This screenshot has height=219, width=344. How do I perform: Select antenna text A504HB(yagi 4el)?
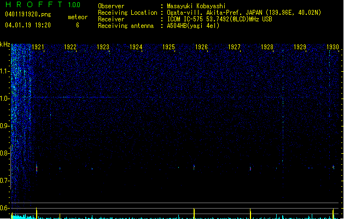(193, 26)
